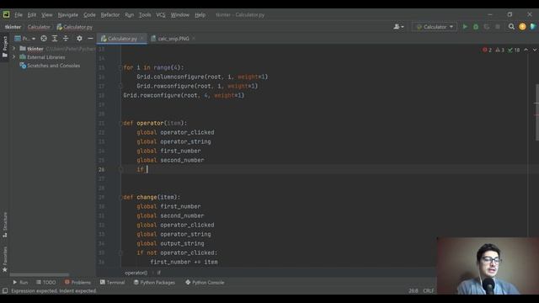Click the Calculator.py breadcrumb in the navigation bar
The width and height of the screenshot is (539, 303).
click(75, 27)
